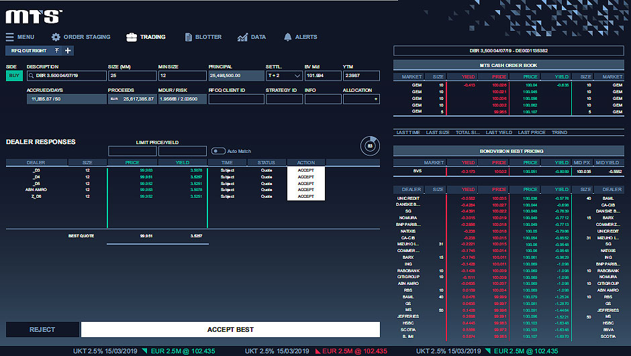Click the MTS logo
This screenshot has width=631, height=356.
point(34,17)
